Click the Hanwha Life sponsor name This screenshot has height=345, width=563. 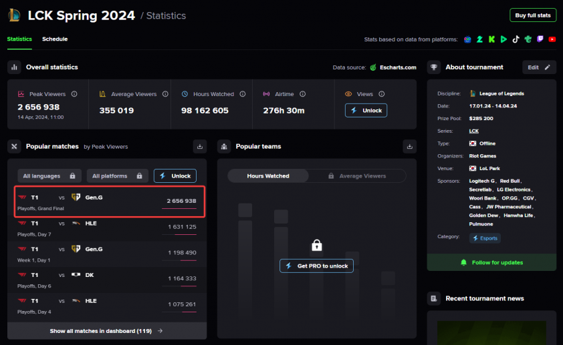518,216
